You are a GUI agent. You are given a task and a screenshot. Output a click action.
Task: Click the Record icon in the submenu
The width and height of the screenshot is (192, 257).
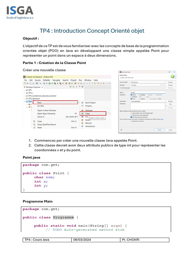(x=82, y=123)
